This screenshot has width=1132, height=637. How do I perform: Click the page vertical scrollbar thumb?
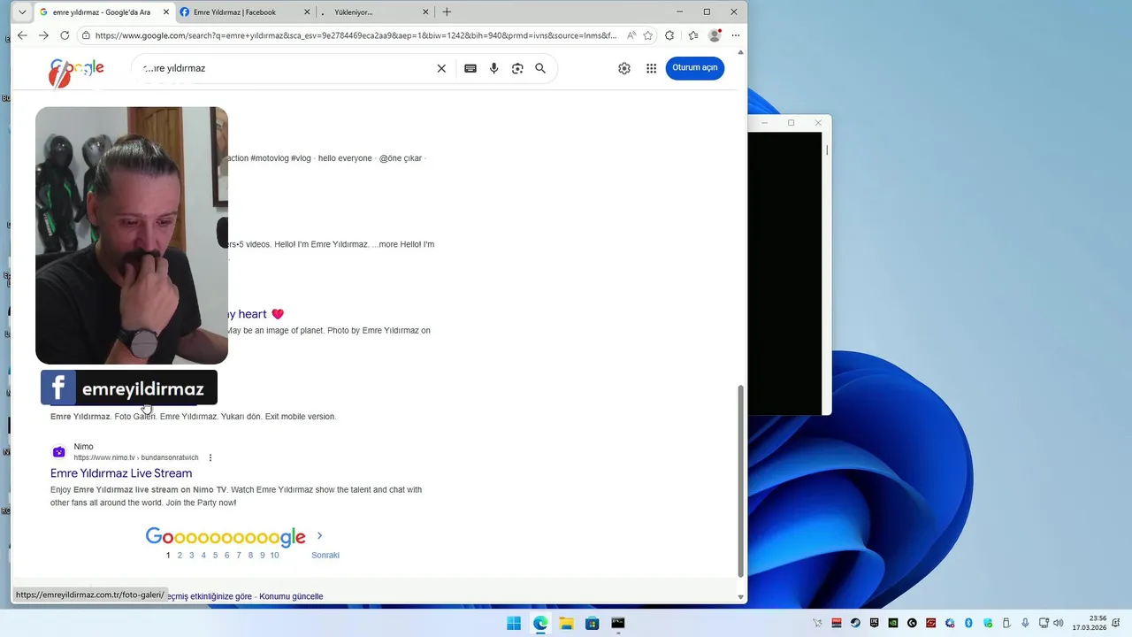tap(740, 480)
